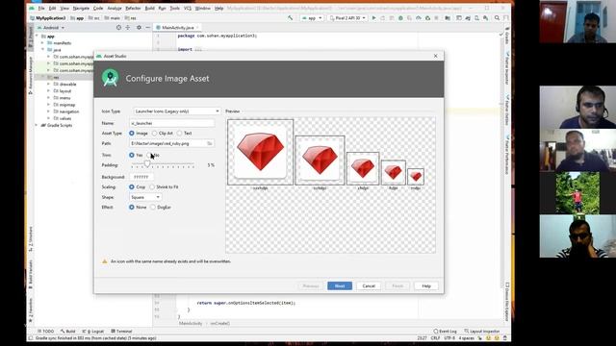Open Device File Explorer on right edge
The width and height of the screenshot is (616, 346).
tap(507, 302)
